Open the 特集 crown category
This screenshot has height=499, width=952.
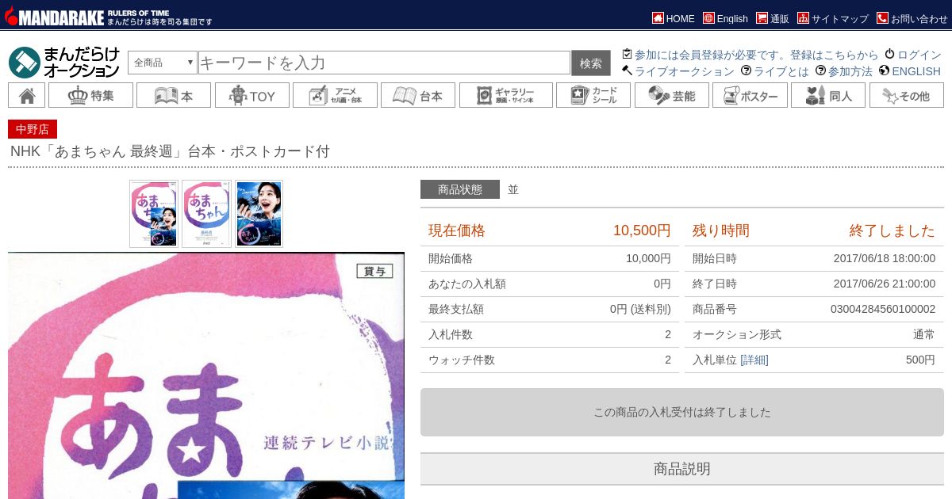click(90, 95)
